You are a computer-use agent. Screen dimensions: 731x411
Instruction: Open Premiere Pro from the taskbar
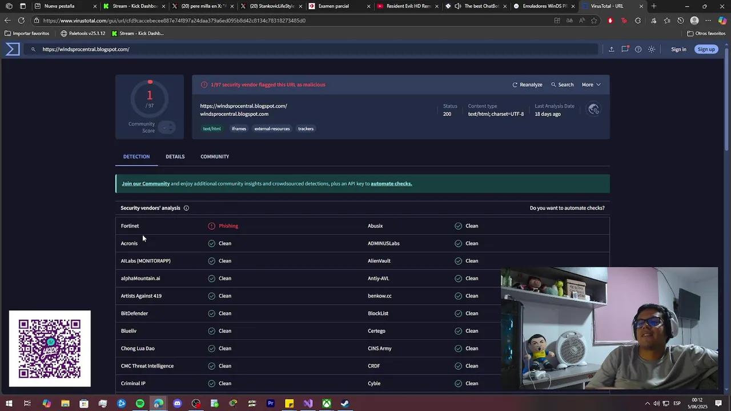click(x=271, y=404)
